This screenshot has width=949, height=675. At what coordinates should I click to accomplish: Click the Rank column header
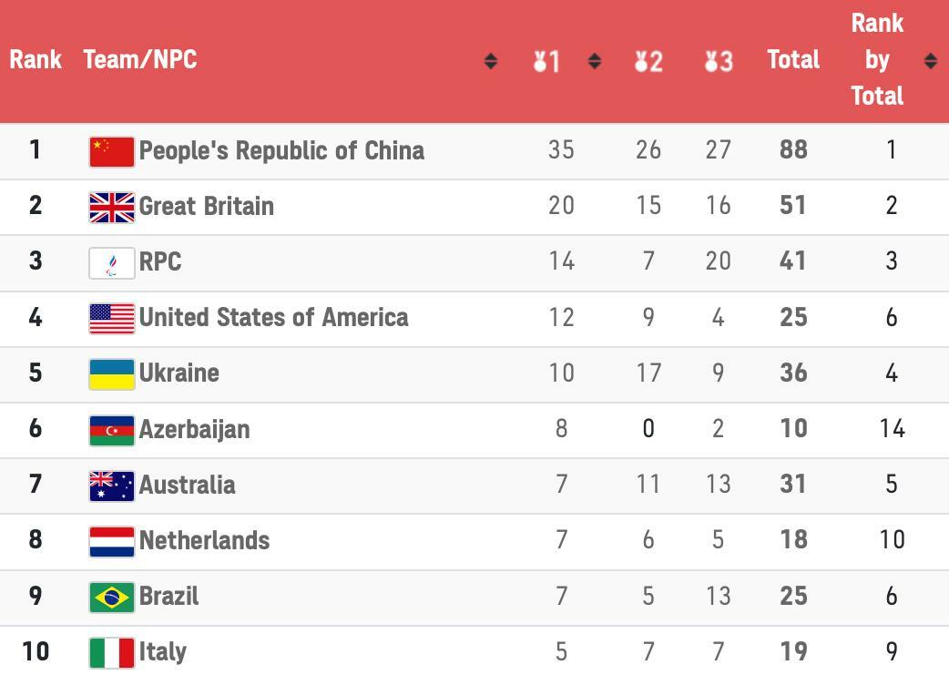point(36,60)
